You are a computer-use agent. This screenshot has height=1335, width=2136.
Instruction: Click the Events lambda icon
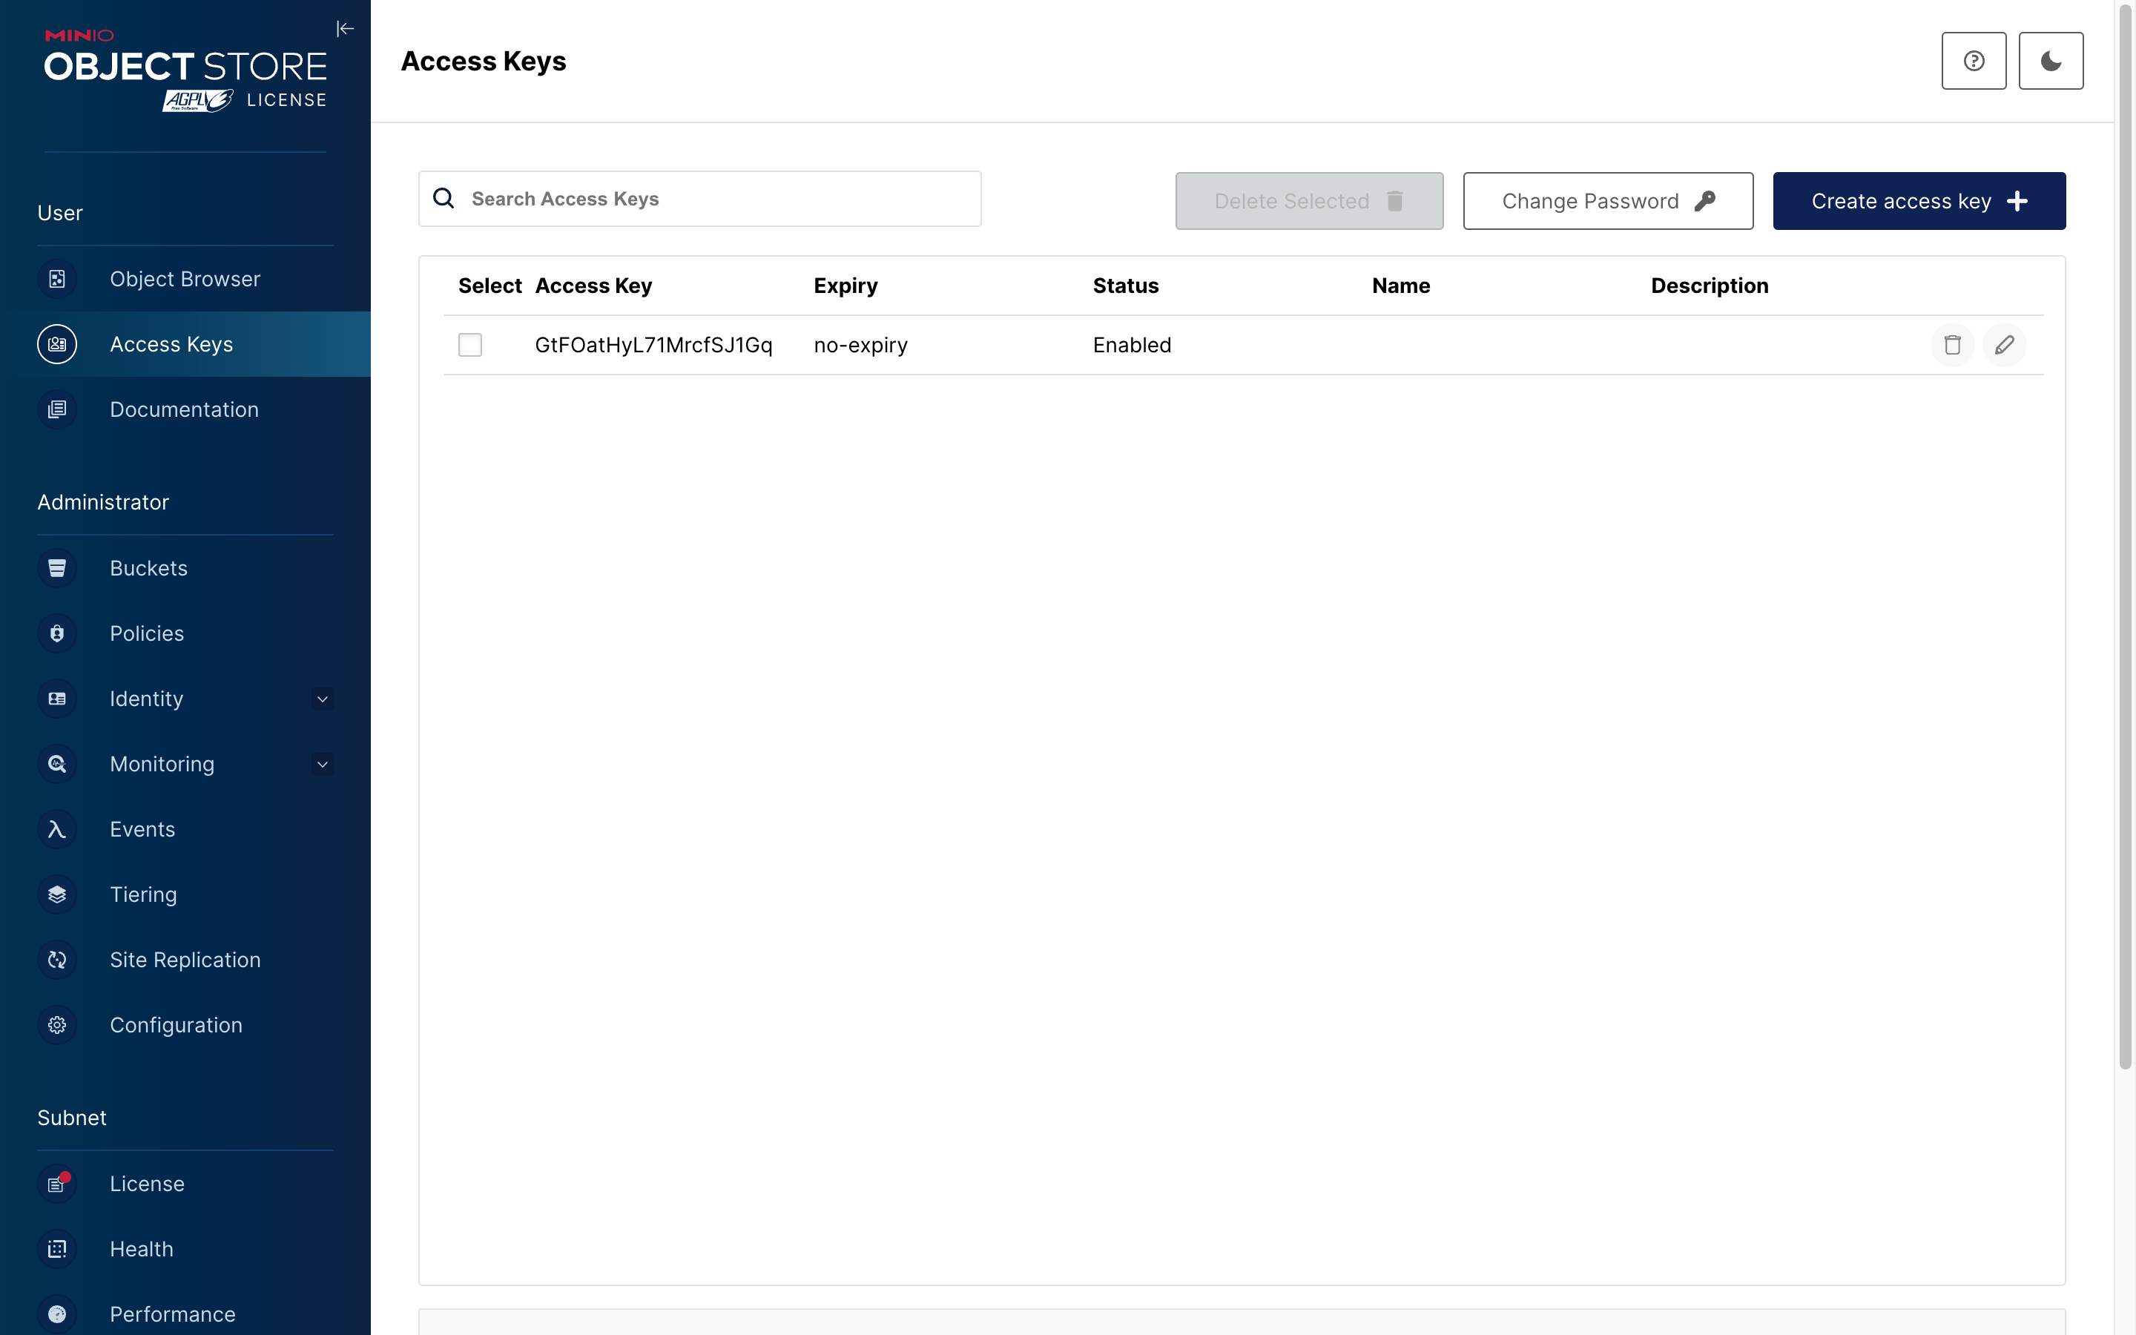click(57, 829)
